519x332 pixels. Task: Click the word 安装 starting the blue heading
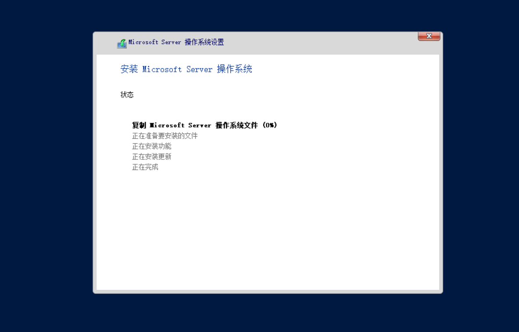coord(129,69)
